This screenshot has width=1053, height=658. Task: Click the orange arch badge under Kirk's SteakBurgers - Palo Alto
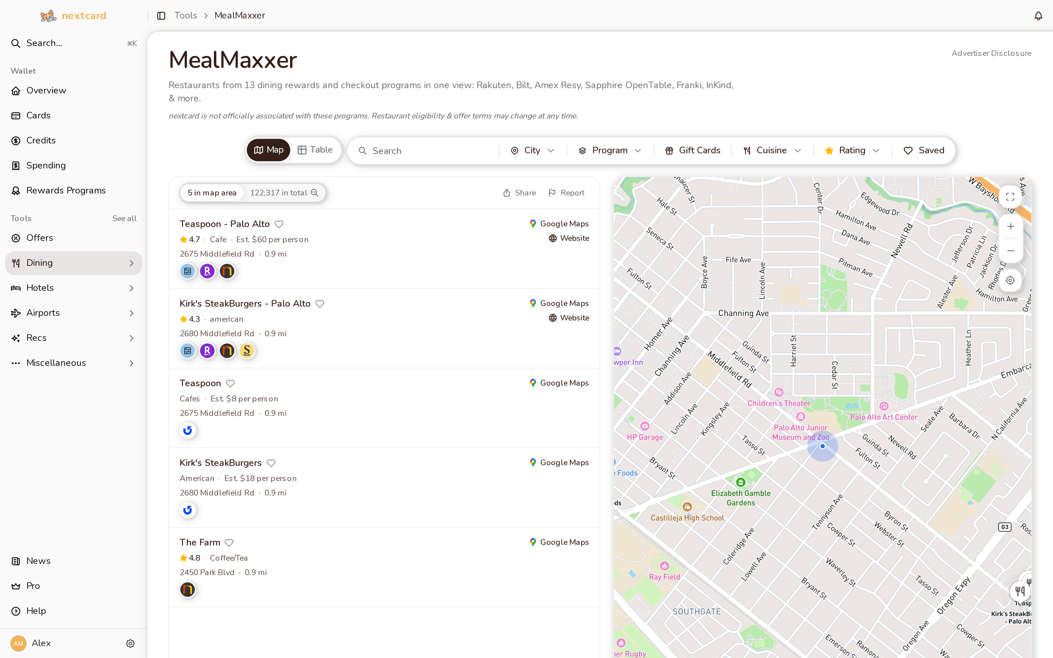pos(227,351)
